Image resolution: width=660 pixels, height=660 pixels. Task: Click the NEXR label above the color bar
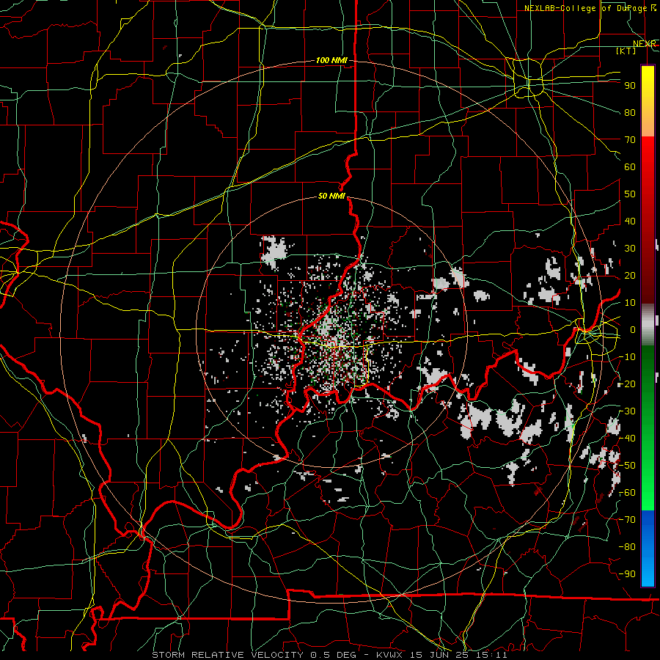(x=645, y=44)
